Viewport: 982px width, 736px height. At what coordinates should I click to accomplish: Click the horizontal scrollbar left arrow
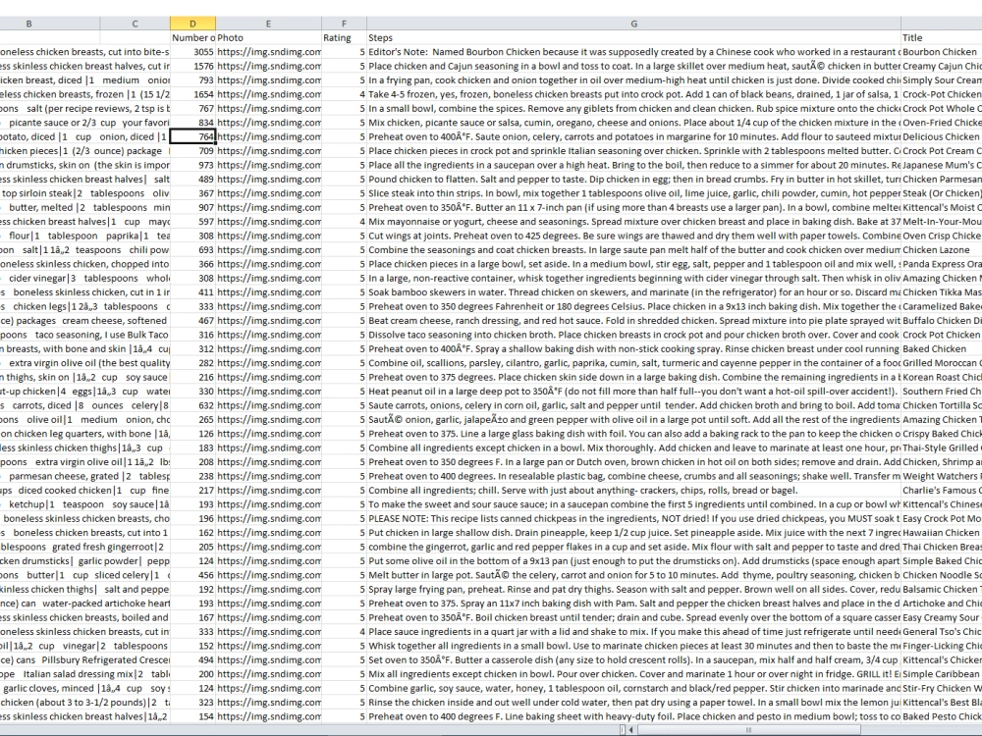[x=630, y=729]
